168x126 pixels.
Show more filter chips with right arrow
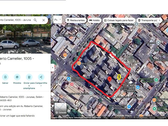pyautogui.click(x=160, y=20)
